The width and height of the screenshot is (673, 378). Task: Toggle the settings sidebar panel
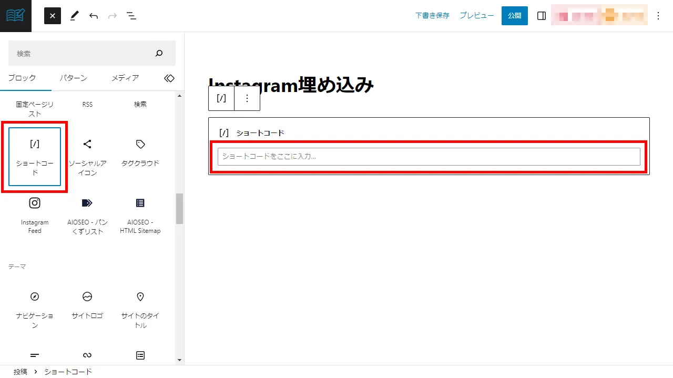tap(542, 16)
